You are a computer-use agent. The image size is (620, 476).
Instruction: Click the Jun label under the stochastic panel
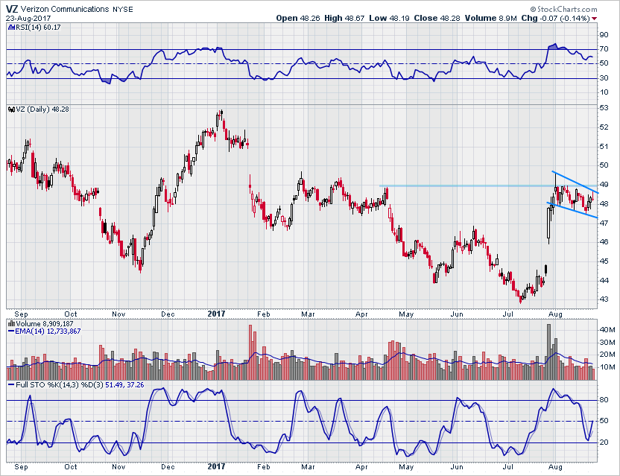pyautogui.click(x=457, y=467)
